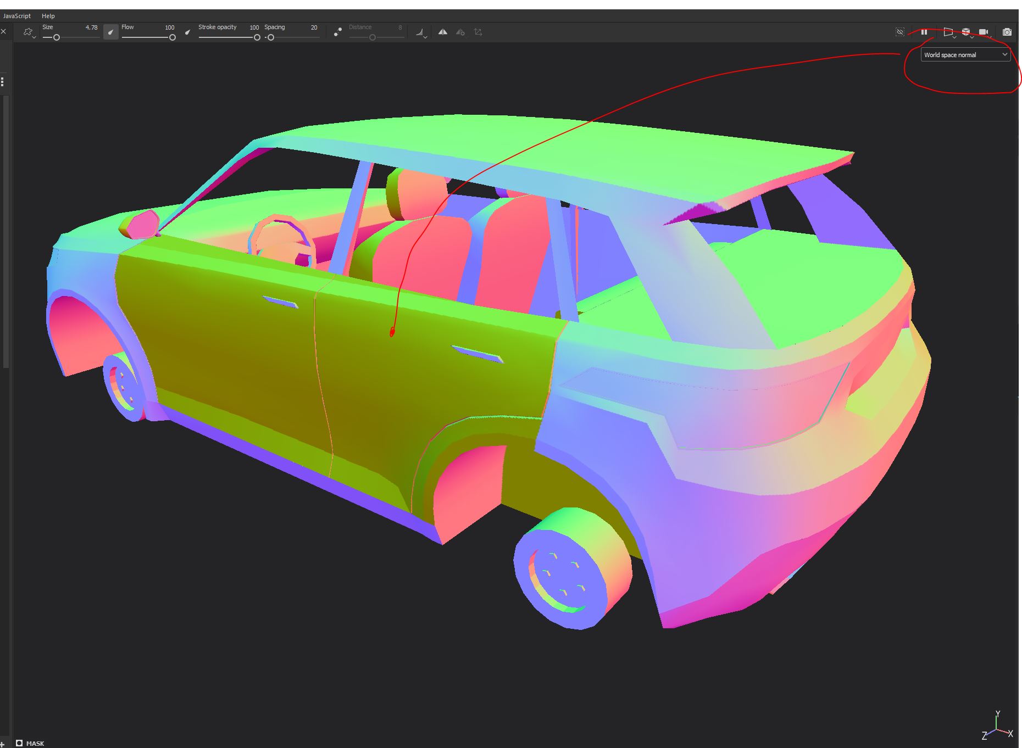
Task: Select the pointed brush alpha preset
Action: click(x=111, y=31)
